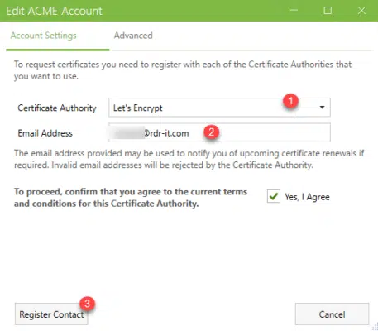Open the Advanced tab
378x331 pixels.
133,36
